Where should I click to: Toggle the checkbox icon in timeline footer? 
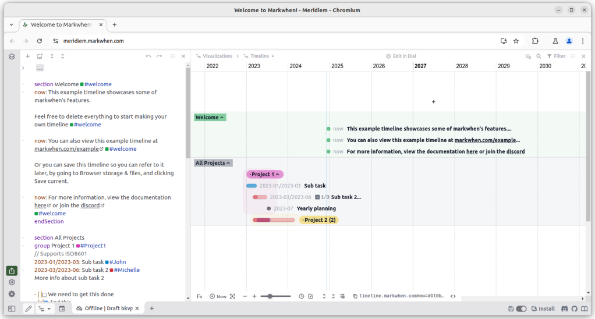click(x=311, y=296)
